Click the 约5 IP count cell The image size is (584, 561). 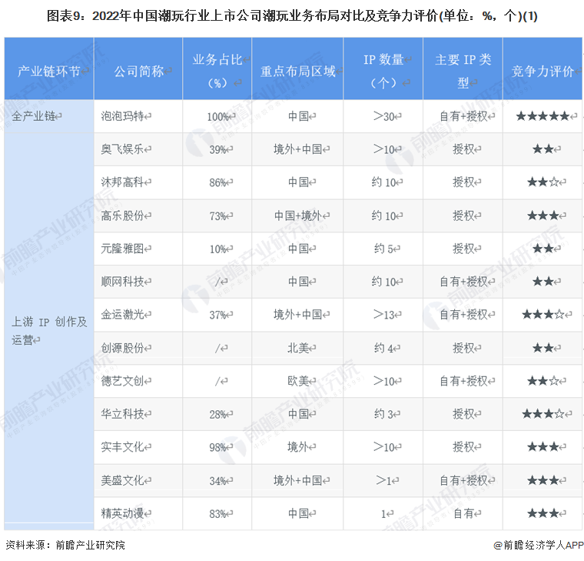(x=383, y=249)
